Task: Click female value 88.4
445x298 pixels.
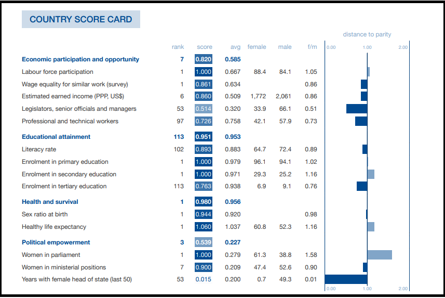Action: (x=260, y=72)
